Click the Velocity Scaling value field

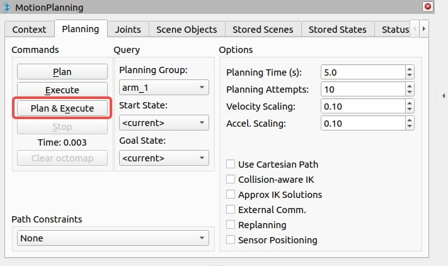pos(363,107)
